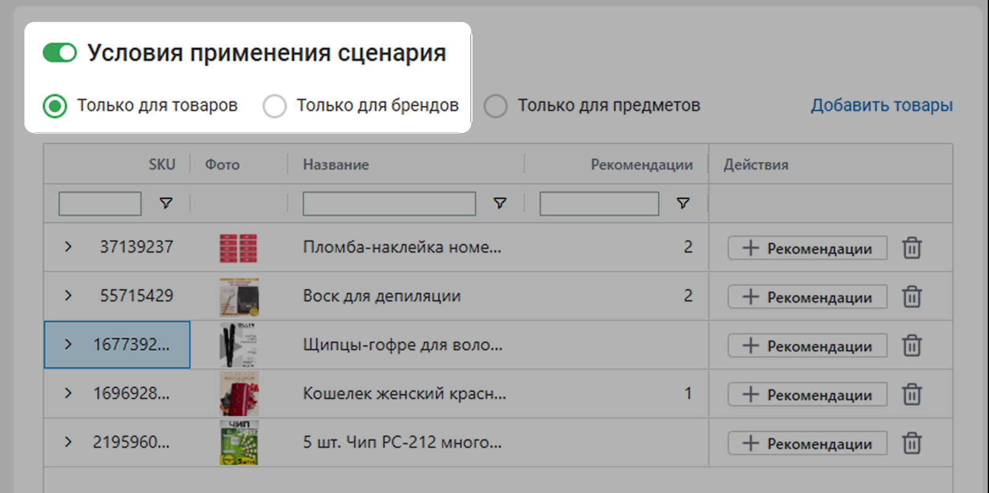Click the SKU column header
The width and height of the screenshot is (989, 493).
pyautogui.click(x=162, y=165)
